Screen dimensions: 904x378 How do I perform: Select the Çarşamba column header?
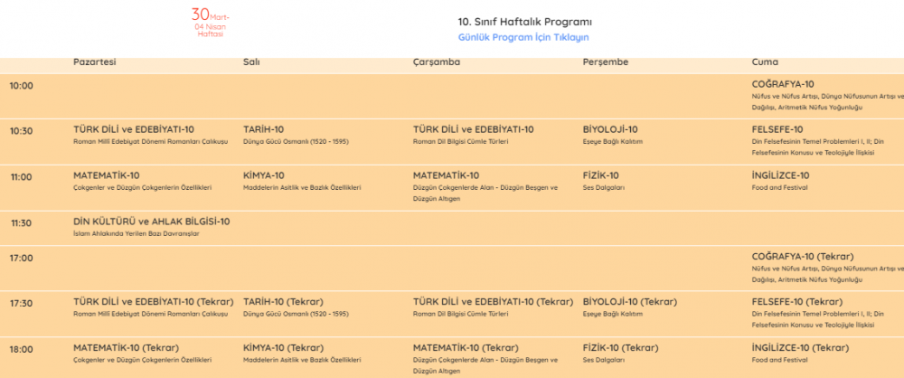point(436,62)
